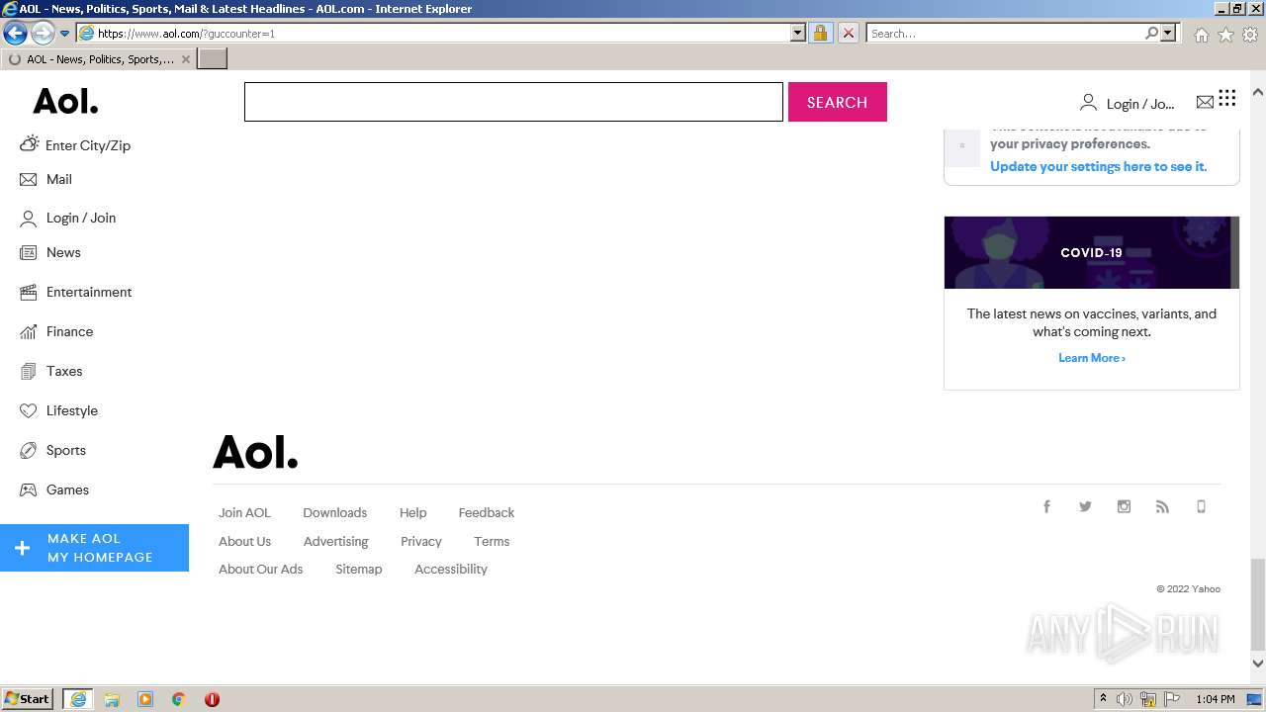Open the RSS feed icon in footer
The image size is (1266, 712).
(x=1162, y=506)
